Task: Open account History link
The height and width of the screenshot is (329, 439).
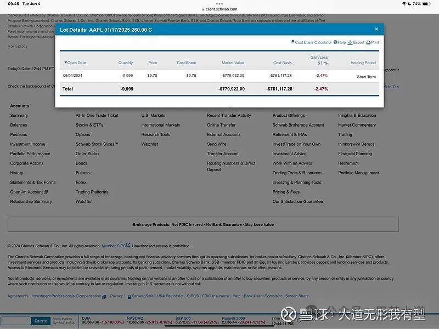Action: tap(16, 173)
